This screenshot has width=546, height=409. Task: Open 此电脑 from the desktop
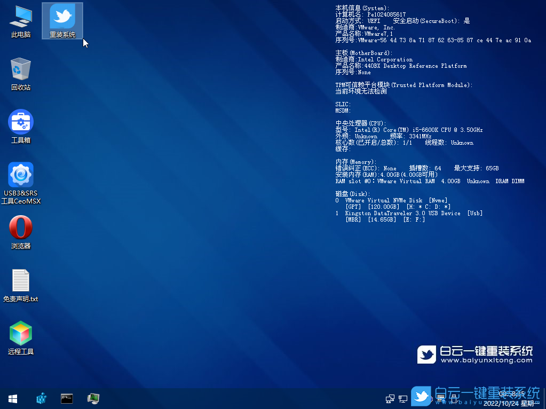click(x=20, y=19)
